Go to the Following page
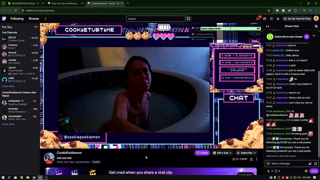 pos(17,19)
